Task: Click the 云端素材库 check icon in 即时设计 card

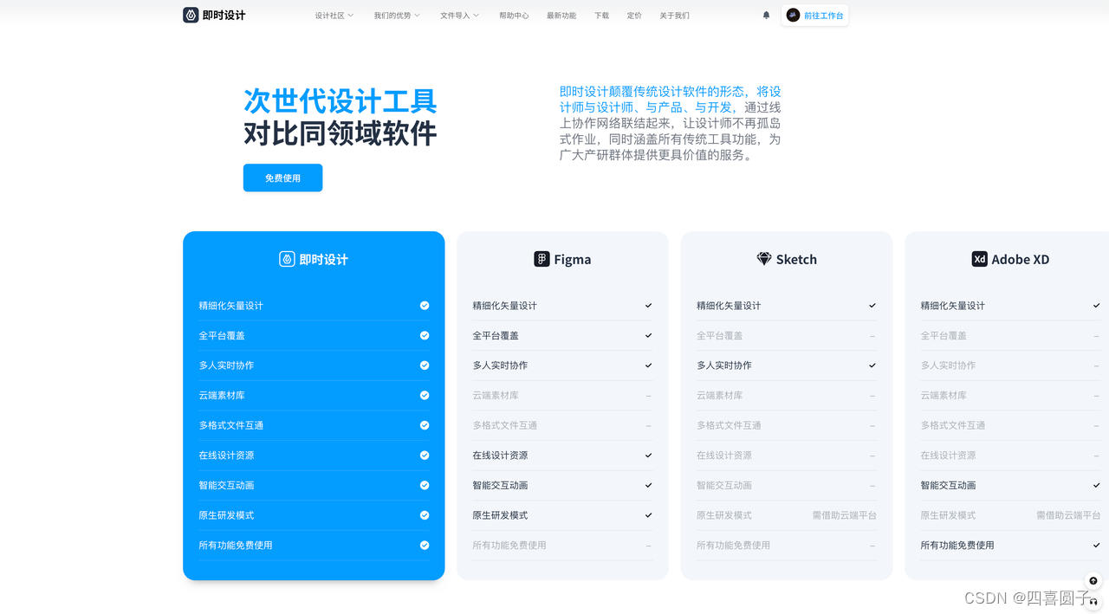Action: (425, 395)
